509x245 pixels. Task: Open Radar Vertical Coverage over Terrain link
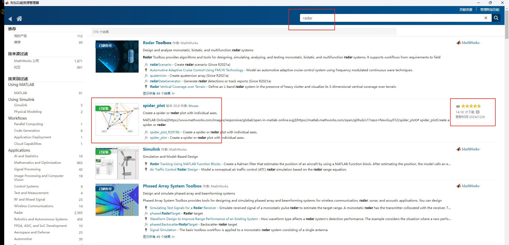click(x=177, y=87)
